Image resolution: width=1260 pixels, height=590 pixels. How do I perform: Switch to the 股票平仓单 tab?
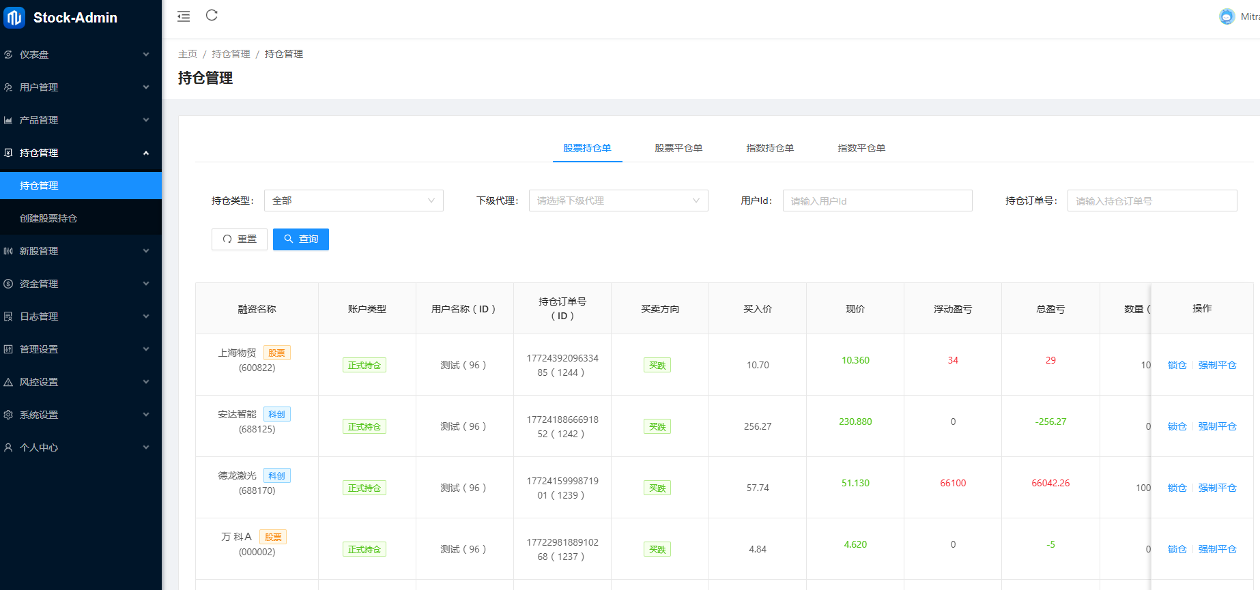click(678, 148)
